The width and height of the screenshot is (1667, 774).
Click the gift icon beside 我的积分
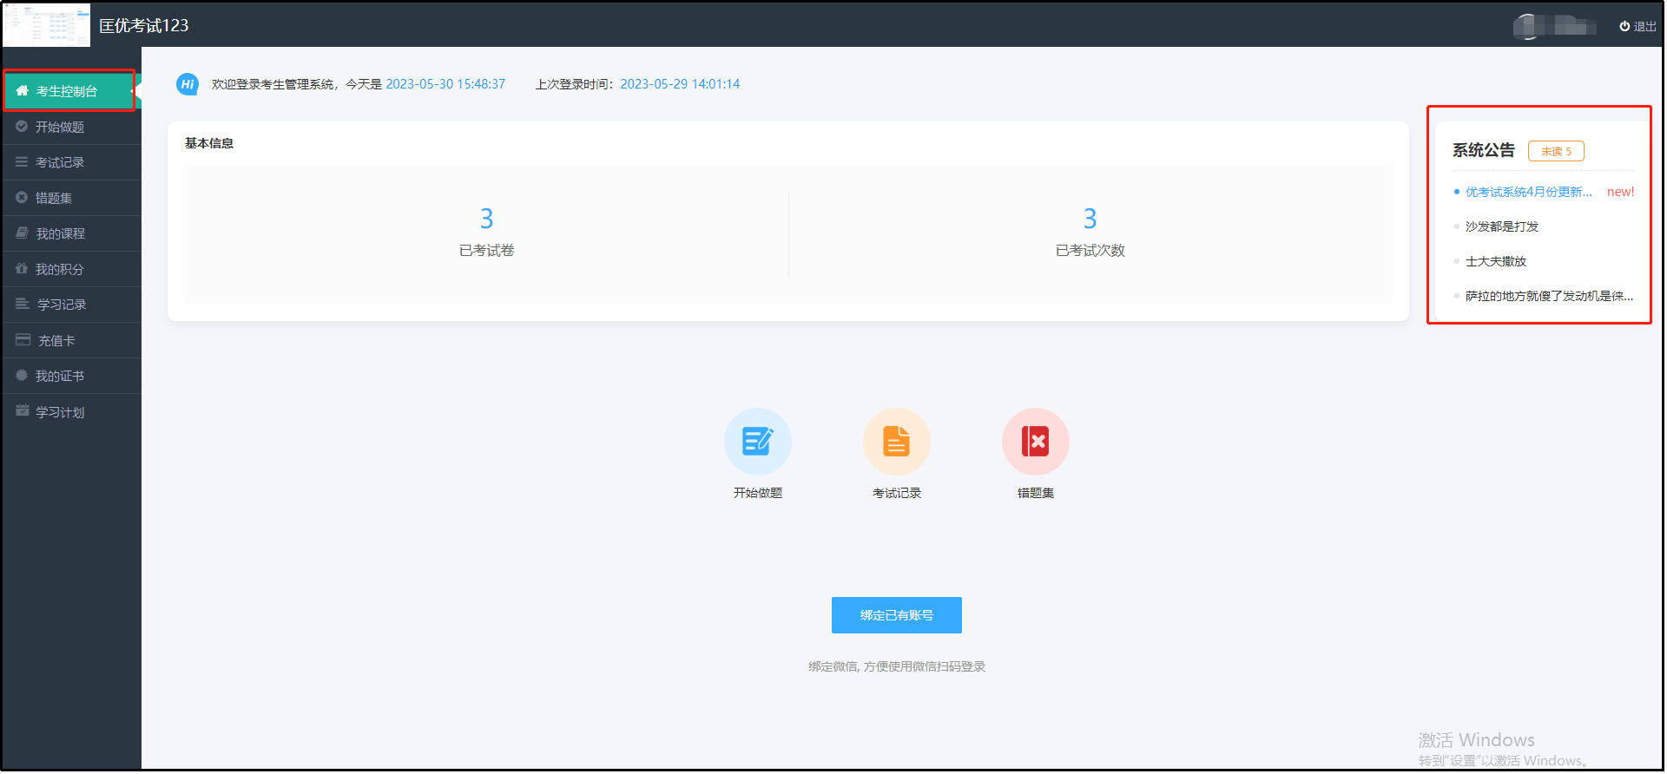point(22,269)
